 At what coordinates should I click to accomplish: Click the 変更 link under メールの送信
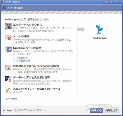(x=33, y=42)
